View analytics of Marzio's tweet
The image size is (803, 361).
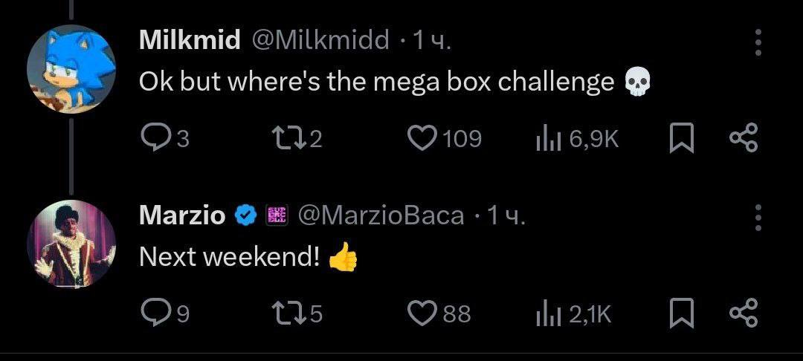[546, 314]
